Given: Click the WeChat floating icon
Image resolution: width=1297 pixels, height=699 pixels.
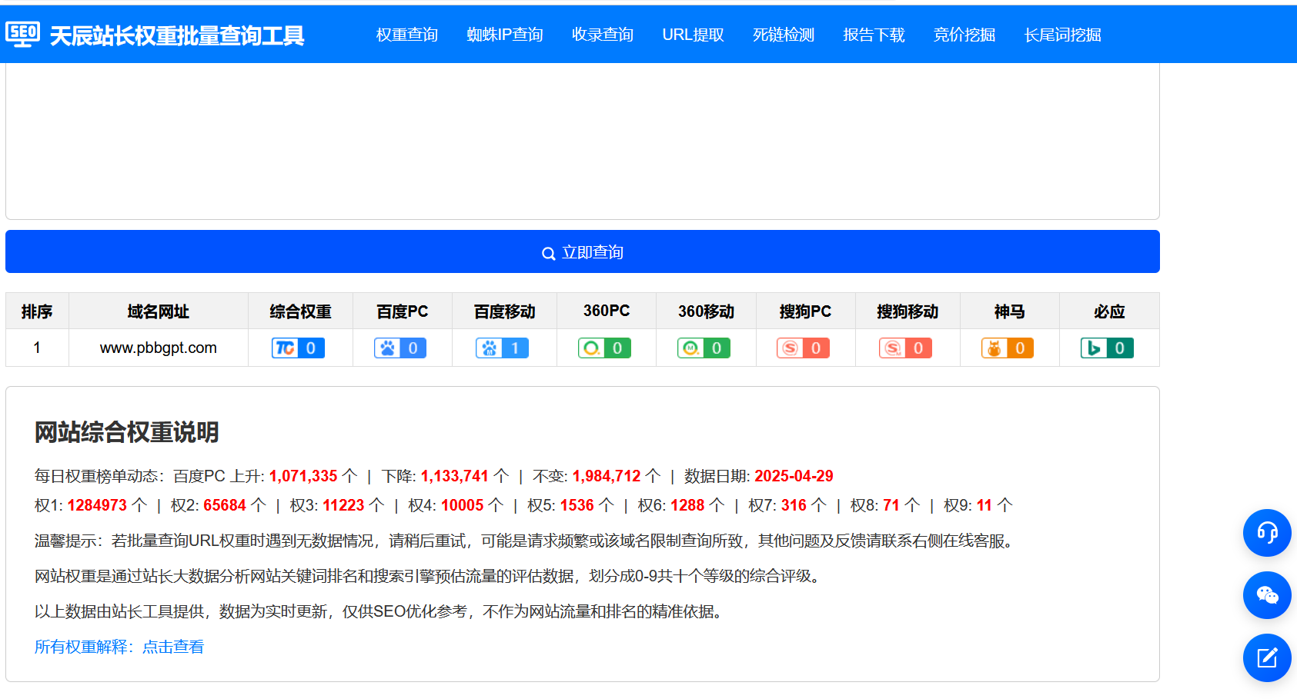Looking at the screenshot, I should (x=1266, y=595).
